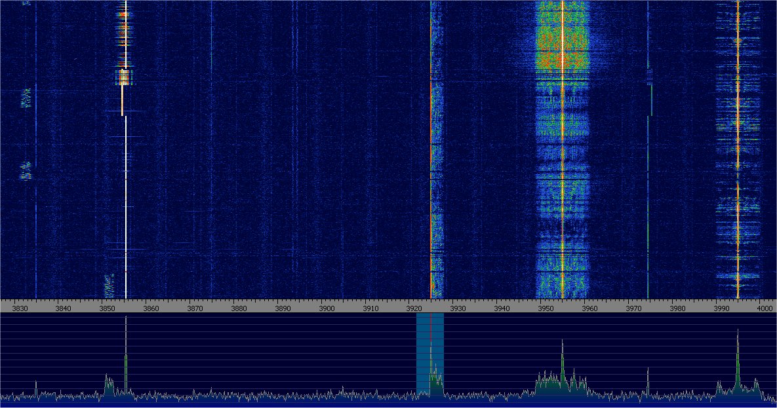This screenshot has width=777, height=408.
Task: Click the 3960 label on the frequency scale
Action: (589, 308)
